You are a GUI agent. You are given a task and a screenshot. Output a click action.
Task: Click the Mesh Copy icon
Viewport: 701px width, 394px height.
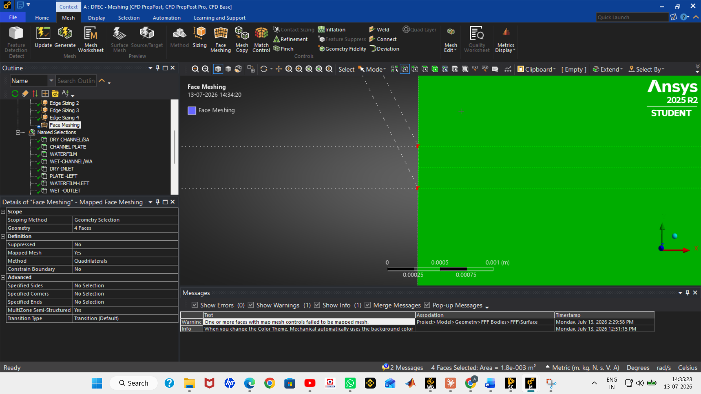pyautogui.click(x=242, y=39)
